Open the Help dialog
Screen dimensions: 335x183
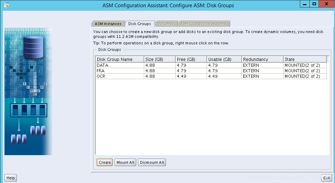point(11,178)
